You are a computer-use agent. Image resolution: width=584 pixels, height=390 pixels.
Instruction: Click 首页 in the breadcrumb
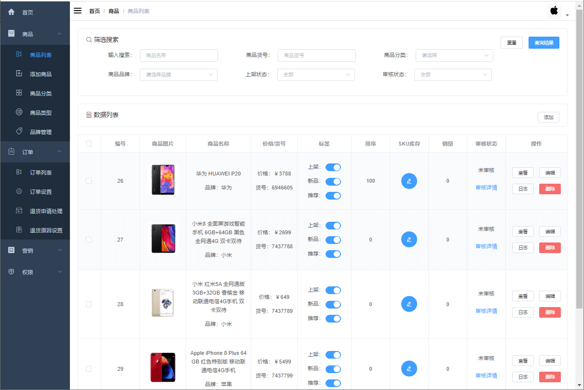tap(95, 11)
